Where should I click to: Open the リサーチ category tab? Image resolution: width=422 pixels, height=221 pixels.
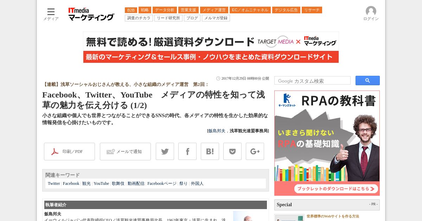(x=312, y=10)
